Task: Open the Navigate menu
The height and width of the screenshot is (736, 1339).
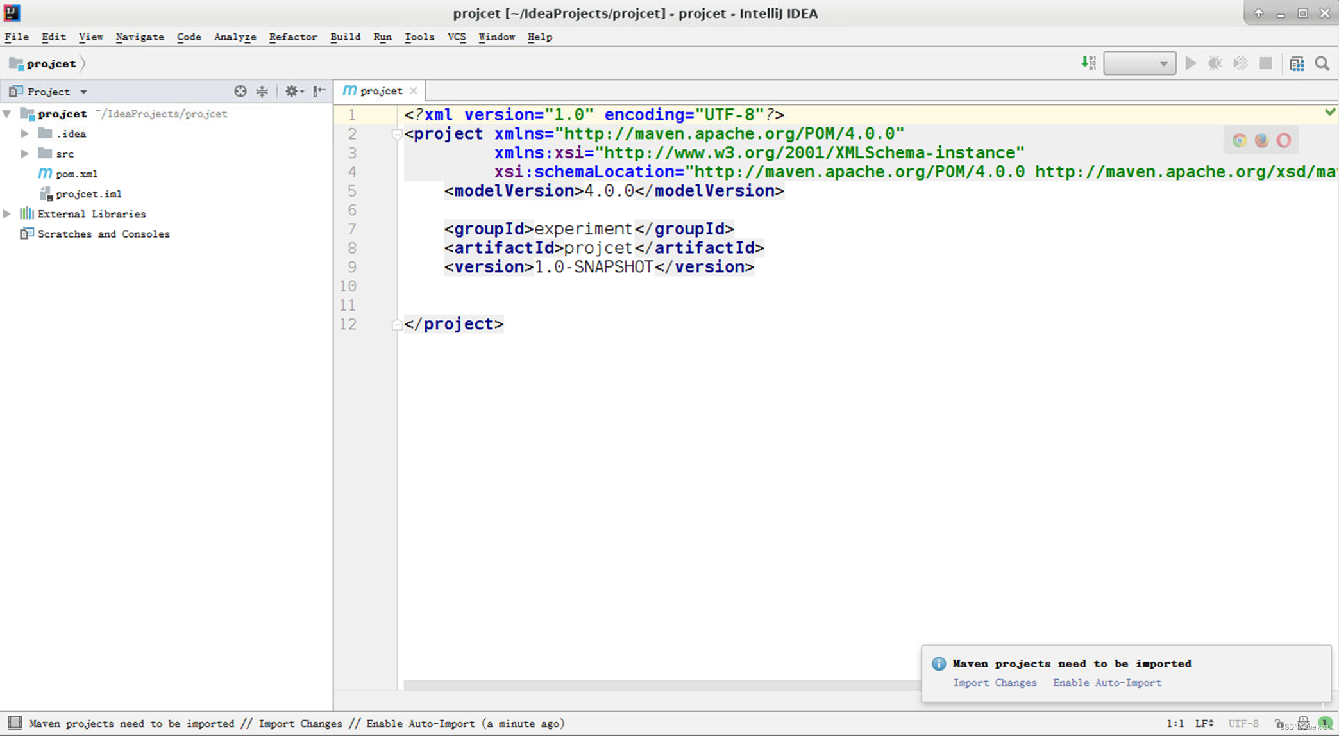Action: click(x=140, y=37)
